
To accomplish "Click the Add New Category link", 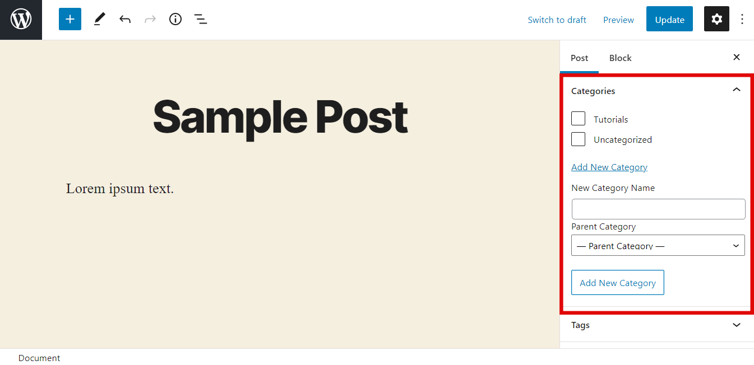I will point(609,167).
